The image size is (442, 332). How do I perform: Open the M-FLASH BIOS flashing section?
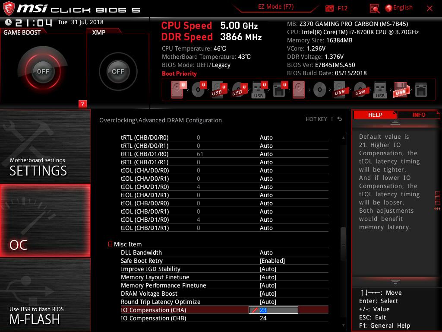[45, 295]
